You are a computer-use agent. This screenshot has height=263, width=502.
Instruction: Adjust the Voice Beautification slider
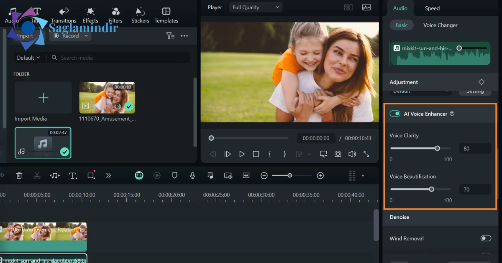421,189
